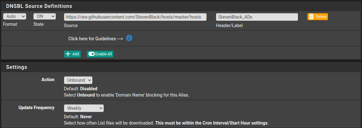Viewport: 362px width, 128px height.
Task: Expand the Action dropdown set to Unbound
Action: coord(78,81)
